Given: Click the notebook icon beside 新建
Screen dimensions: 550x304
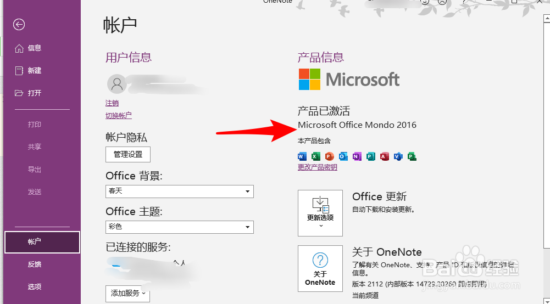Looking at the screenshot, I should pyautogui.click(x=19, y=71).
